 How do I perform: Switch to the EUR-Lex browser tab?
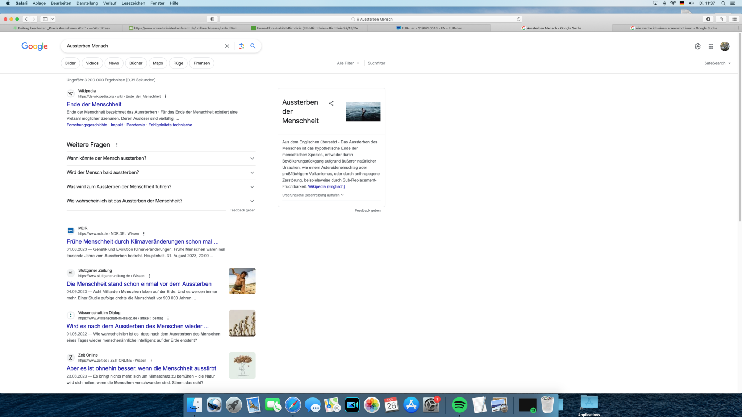pos(429,28)
